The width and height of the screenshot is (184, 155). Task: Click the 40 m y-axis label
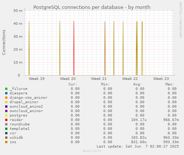click(18, 24)
